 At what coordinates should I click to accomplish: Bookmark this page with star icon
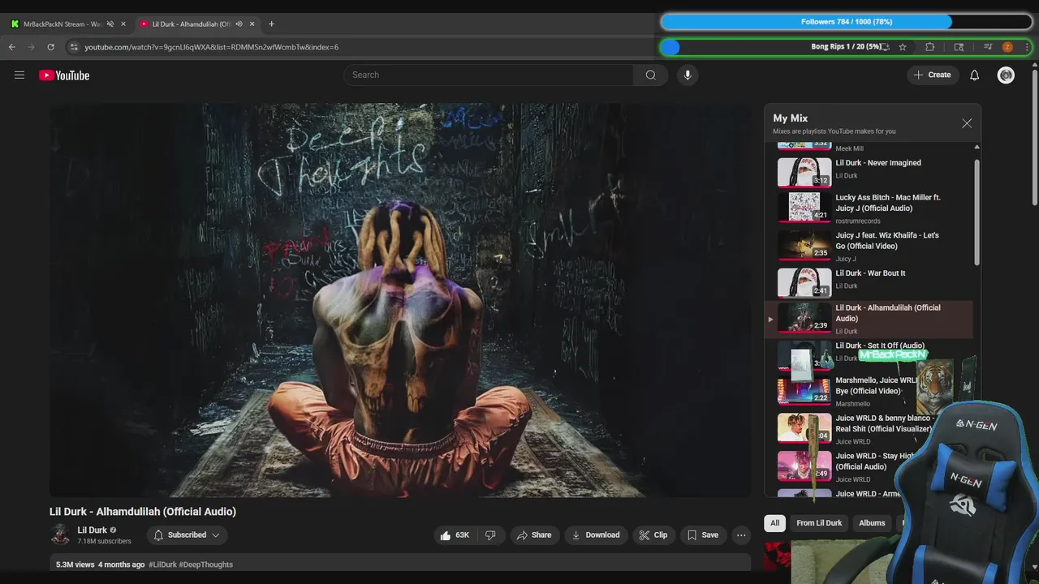click(x=902, y=47)
